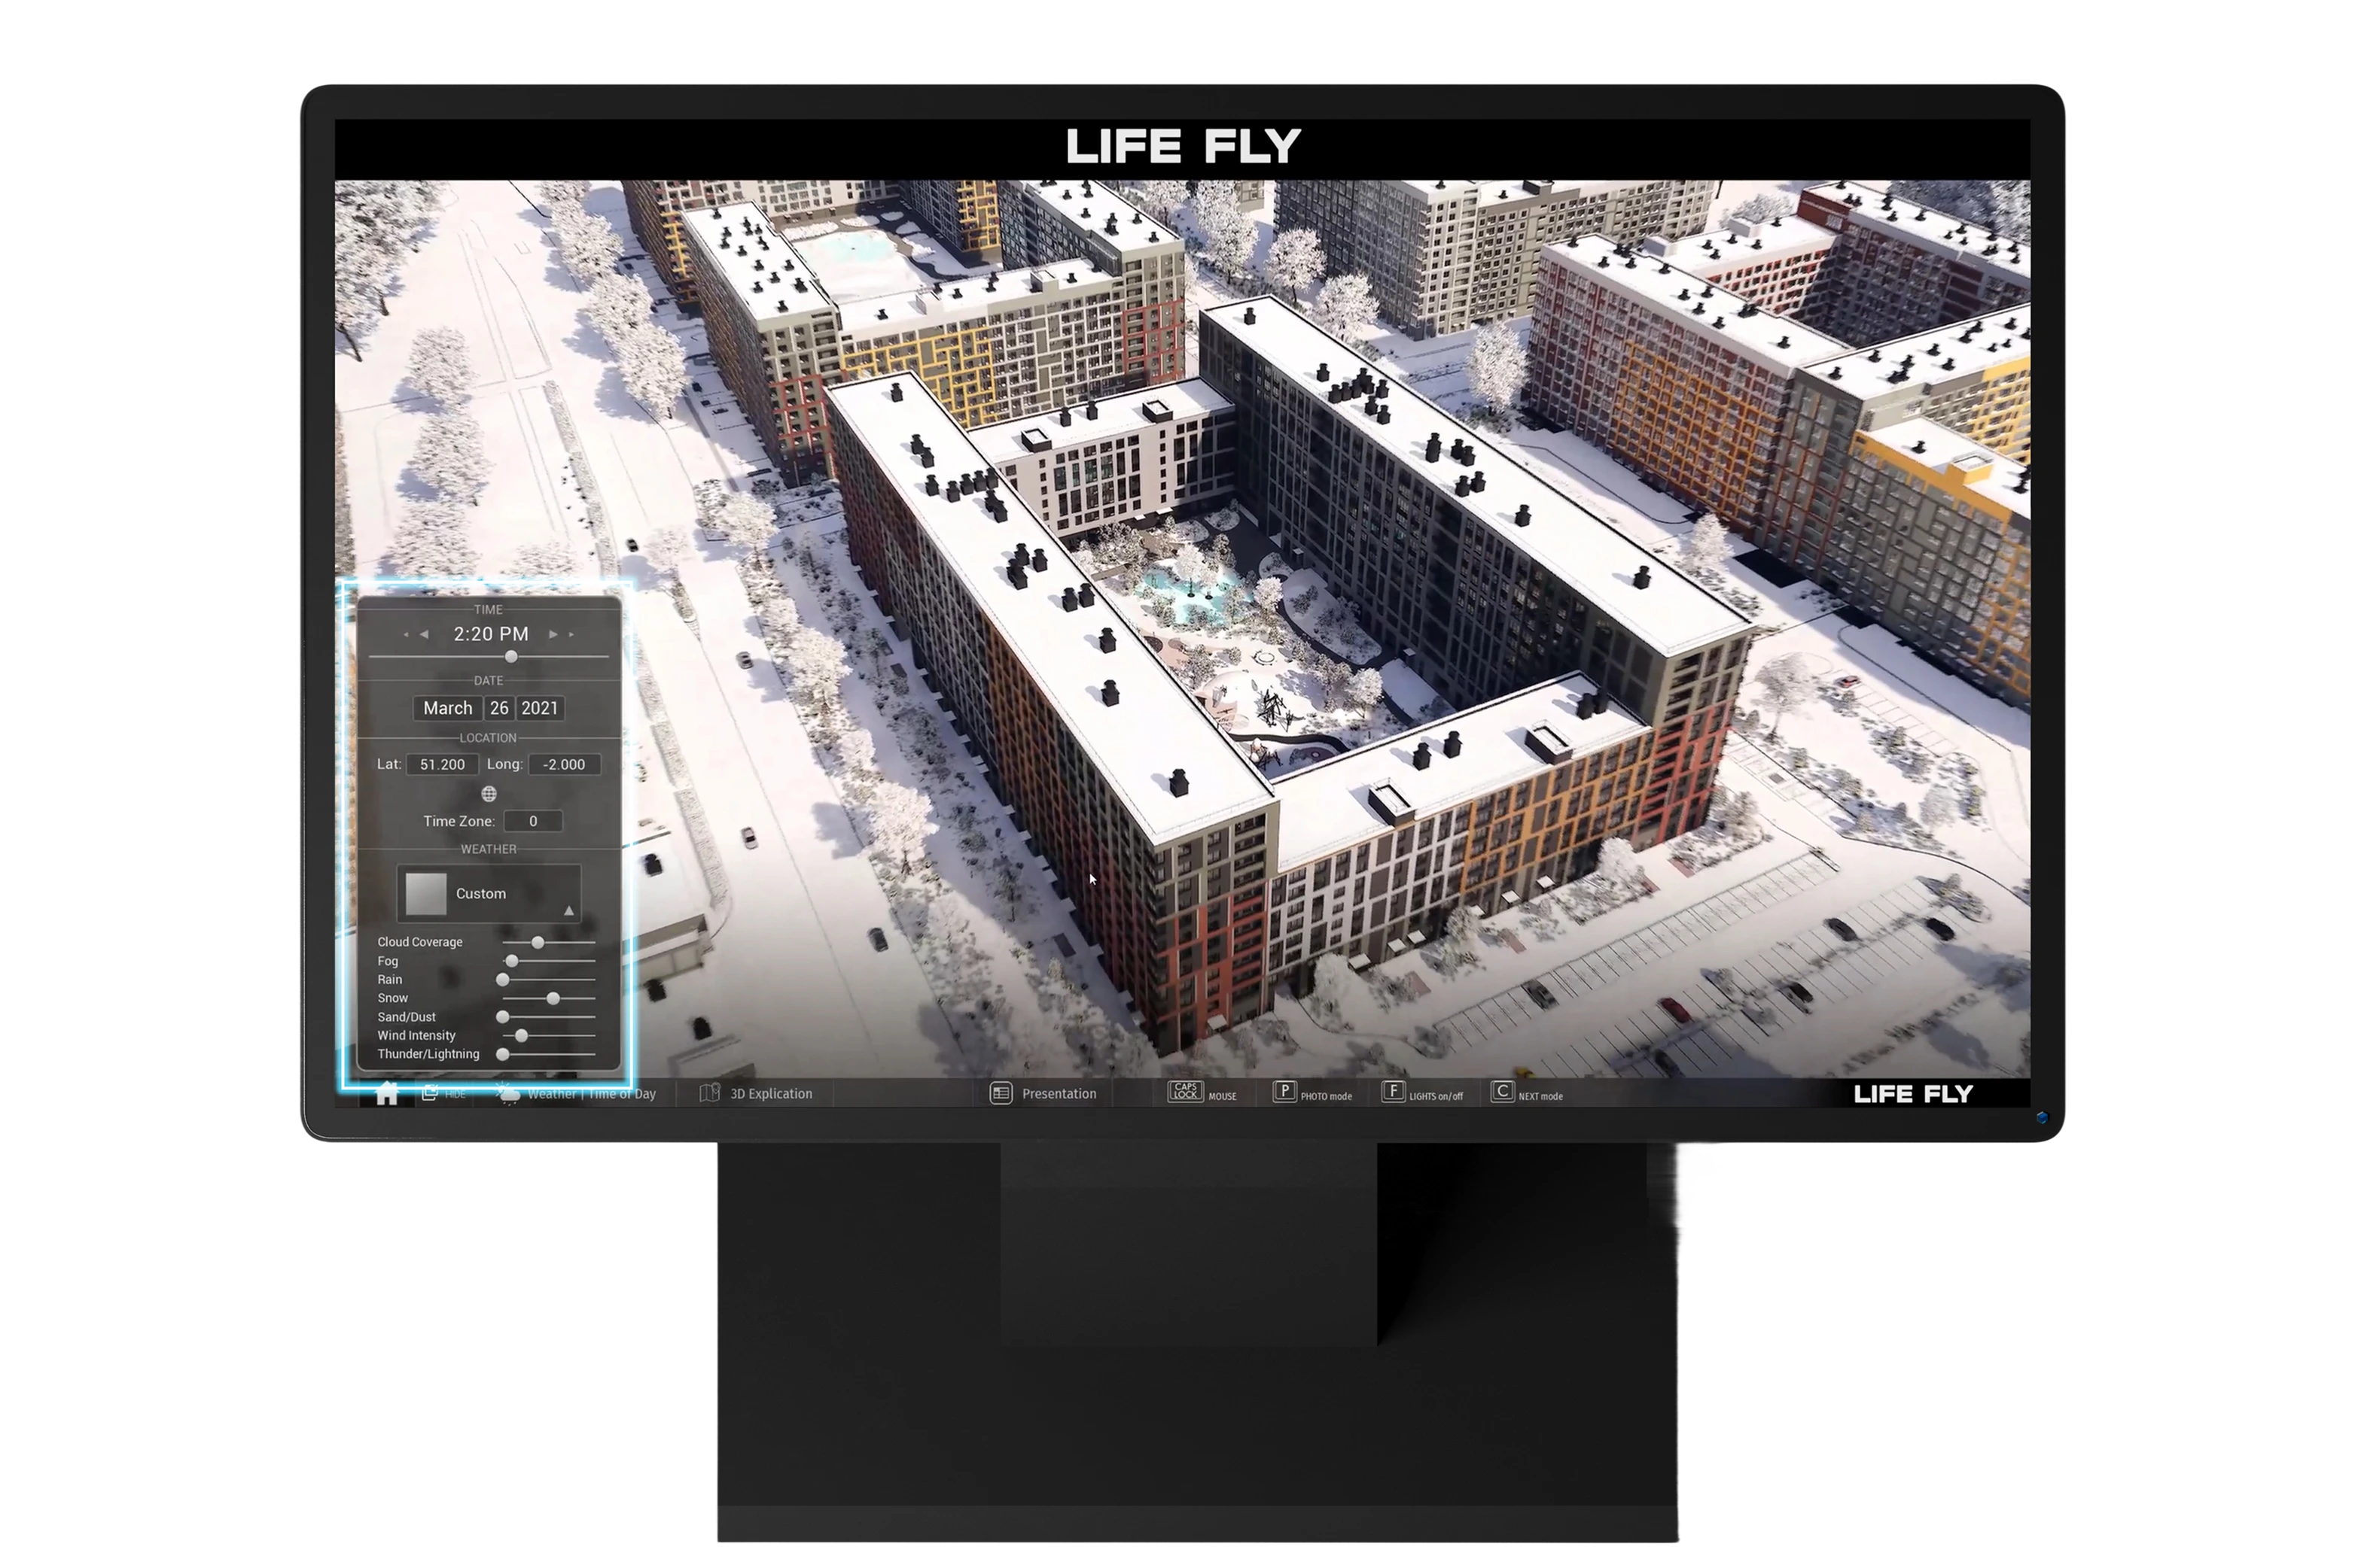The image size is (2355, 1568).
Task: Step time forward with single right arrow
Action: tap(552, 634)
